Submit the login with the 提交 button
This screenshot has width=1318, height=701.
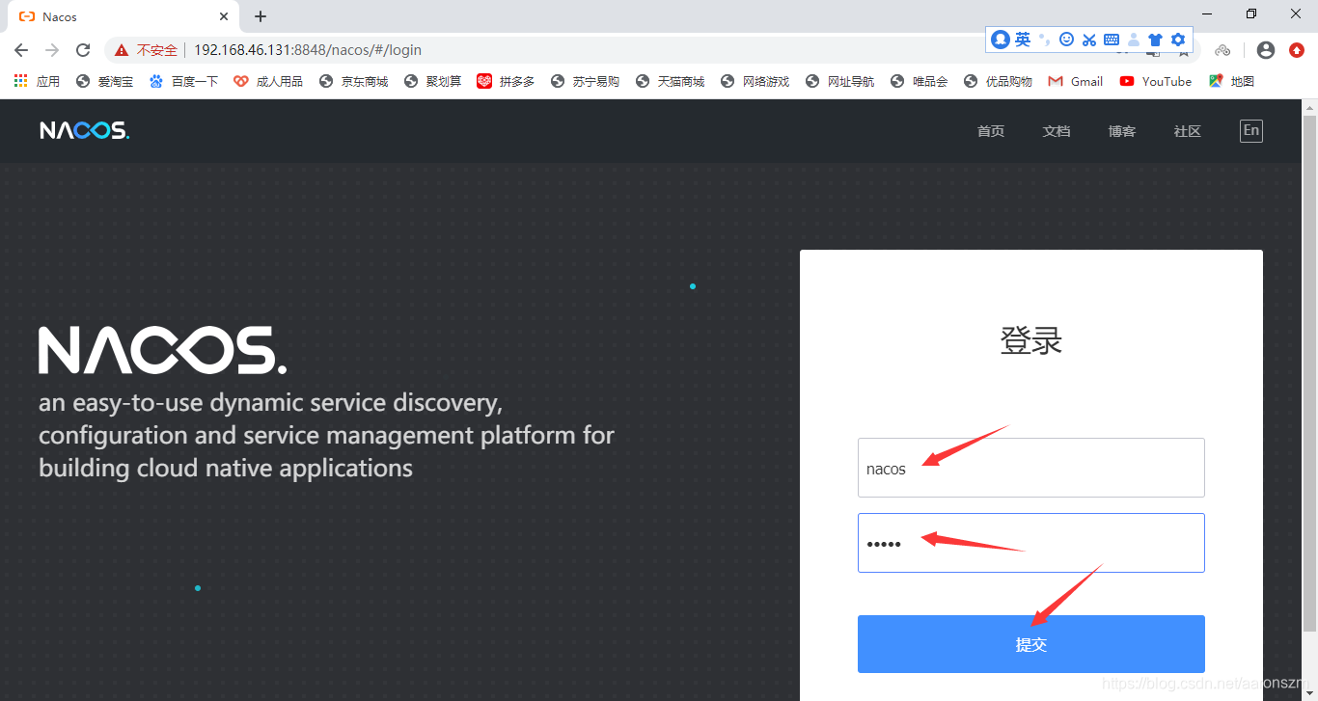[1031, 644]
